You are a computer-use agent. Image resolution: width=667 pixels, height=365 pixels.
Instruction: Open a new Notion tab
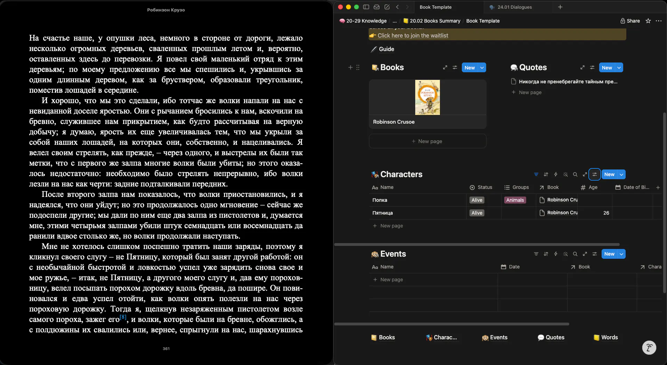tap(560, 7)
